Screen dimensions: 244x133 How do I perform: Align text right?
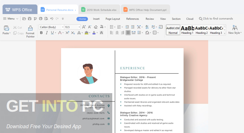122,33
